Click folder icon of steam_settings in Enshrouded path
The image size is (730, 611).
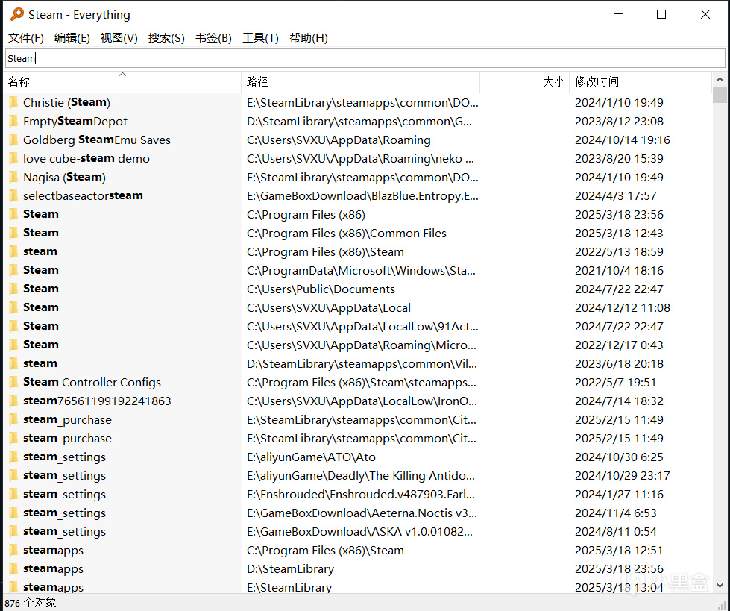click(14, 494)
